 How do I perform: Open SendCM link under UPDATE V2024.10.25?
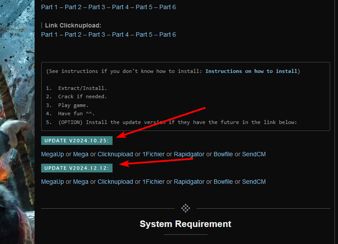point(253,155)
